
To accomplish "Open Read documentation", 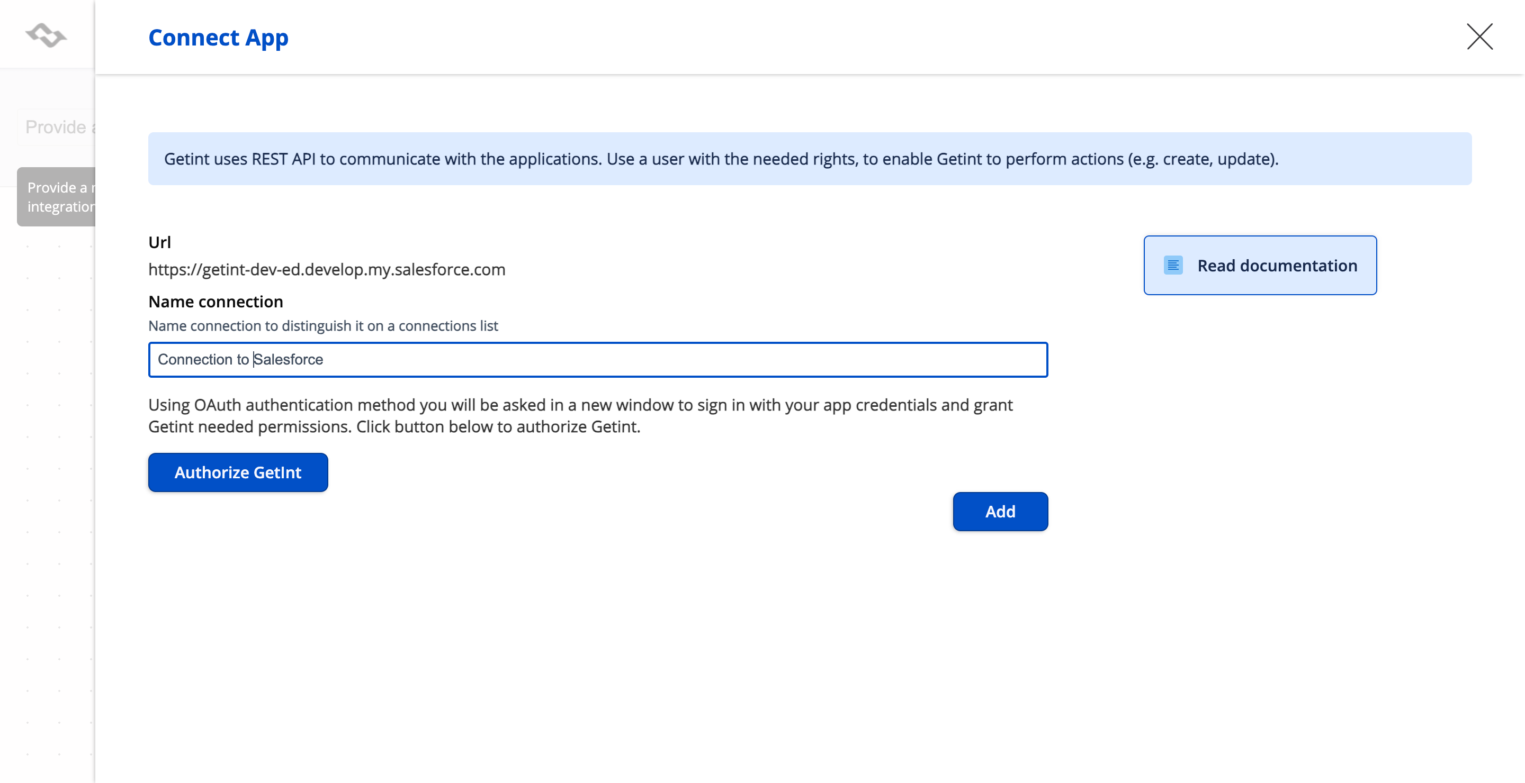I will 1260,266.
